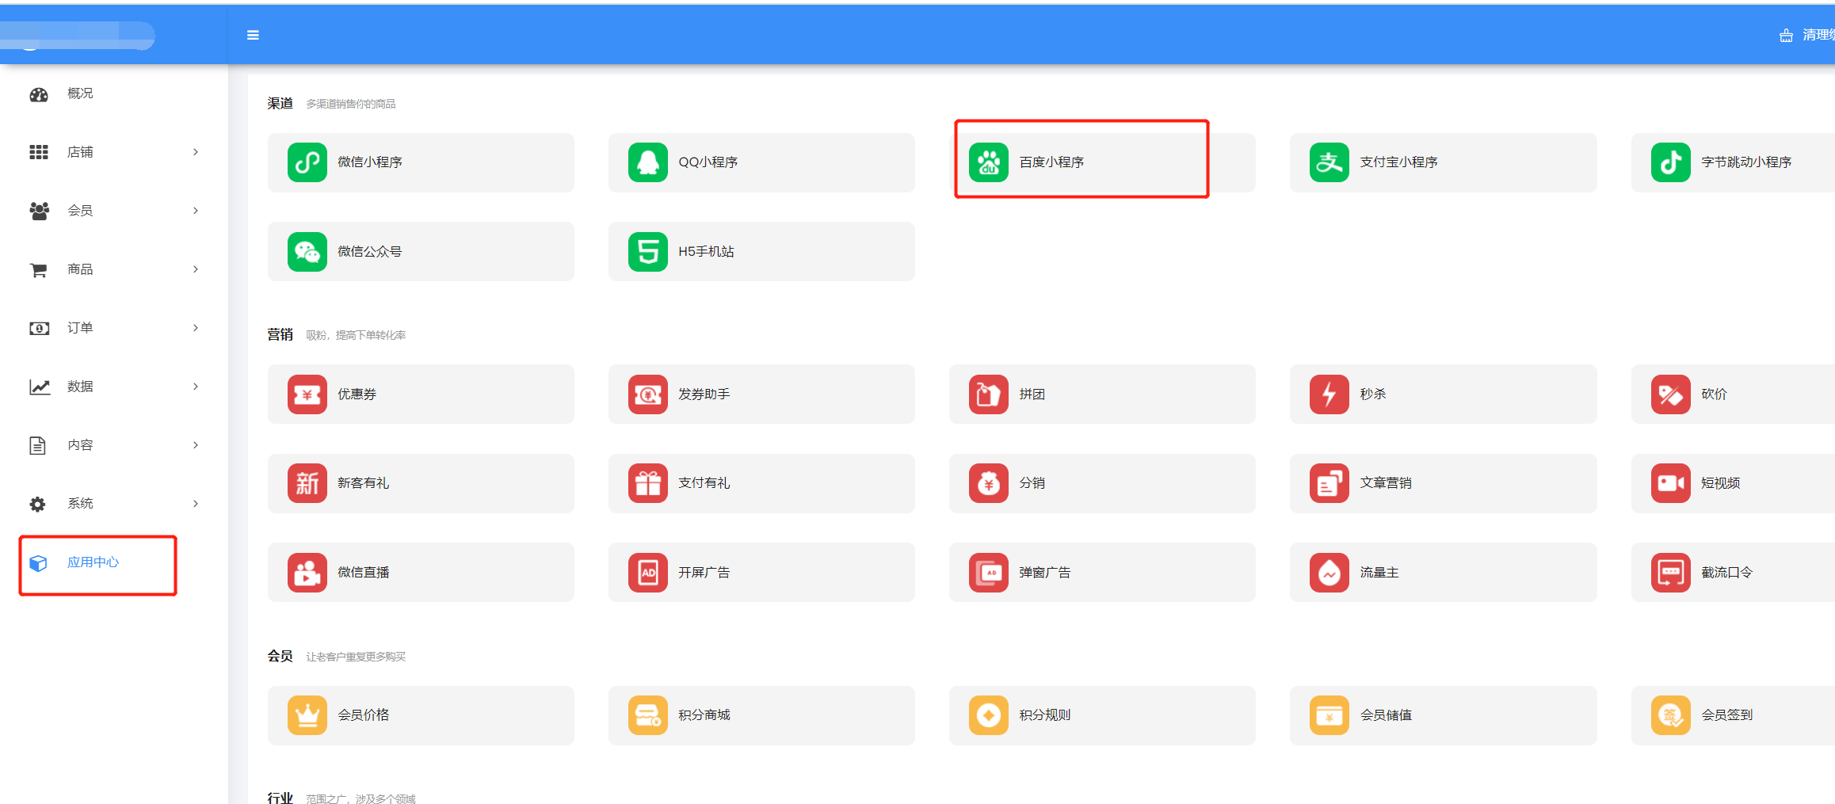
Task: Click the 订单 money icon in sidebar
Action: coord(40,328)
